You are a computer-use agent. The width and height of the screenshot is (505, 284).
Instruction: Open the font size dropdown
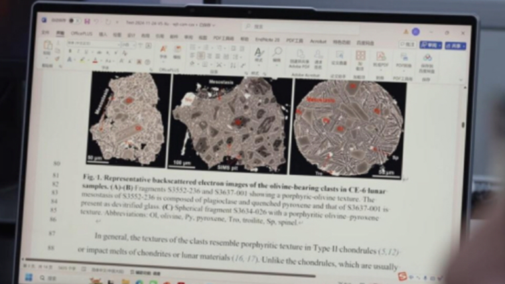[x=123, y=44]
